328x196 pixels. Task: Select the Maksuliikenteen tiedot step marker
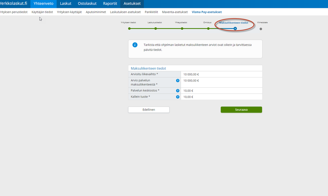tap(235, 29)
